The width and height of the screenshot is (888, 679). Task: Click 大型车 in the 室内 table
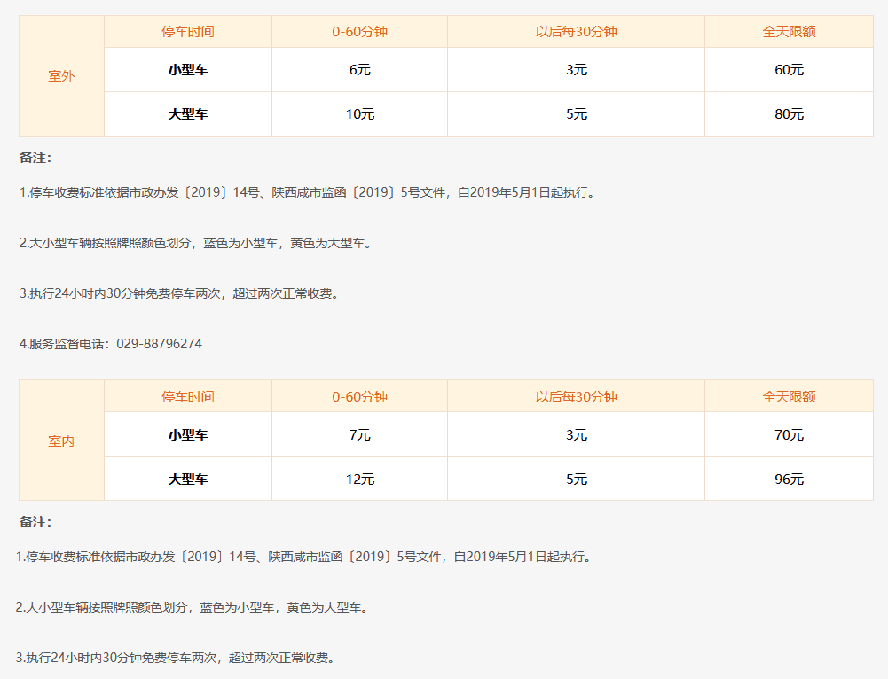(188, 479)
